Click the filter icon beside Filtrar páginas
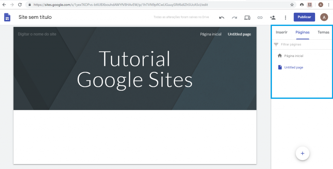Viewport: 333px width, 169px height. [x=276, y=44]
